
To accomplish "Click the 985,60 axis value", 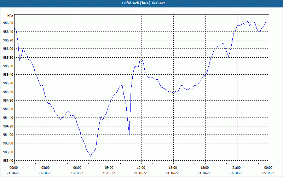I will [8, 66].
